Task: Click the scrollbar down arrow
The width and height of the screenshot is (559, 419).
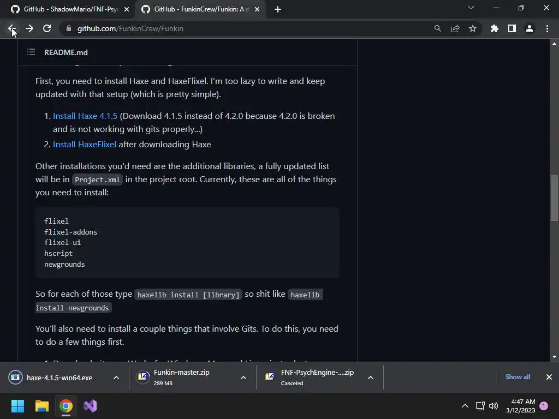Action: [x=555, y=357]
